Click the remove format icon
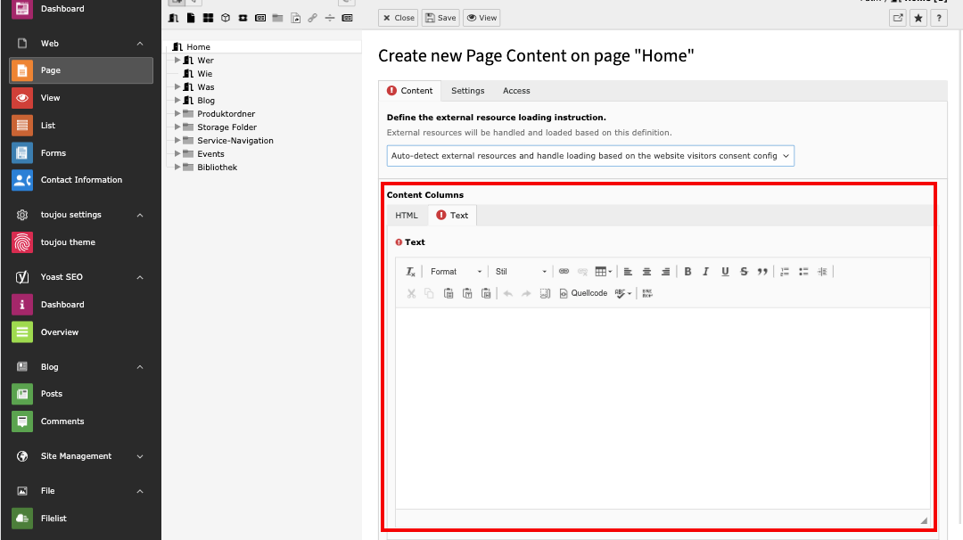The image size is (963, 540). pyautogui.click(x=410, y=272)
